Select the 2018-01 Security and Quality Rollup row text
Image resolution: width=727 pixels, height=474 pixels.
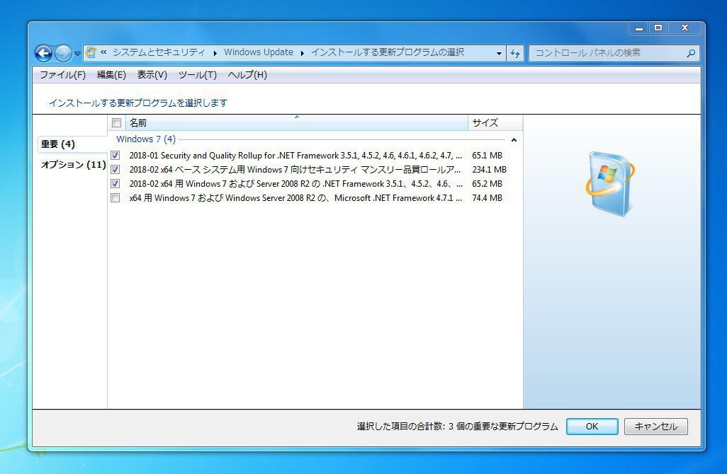tap(295, 156)
